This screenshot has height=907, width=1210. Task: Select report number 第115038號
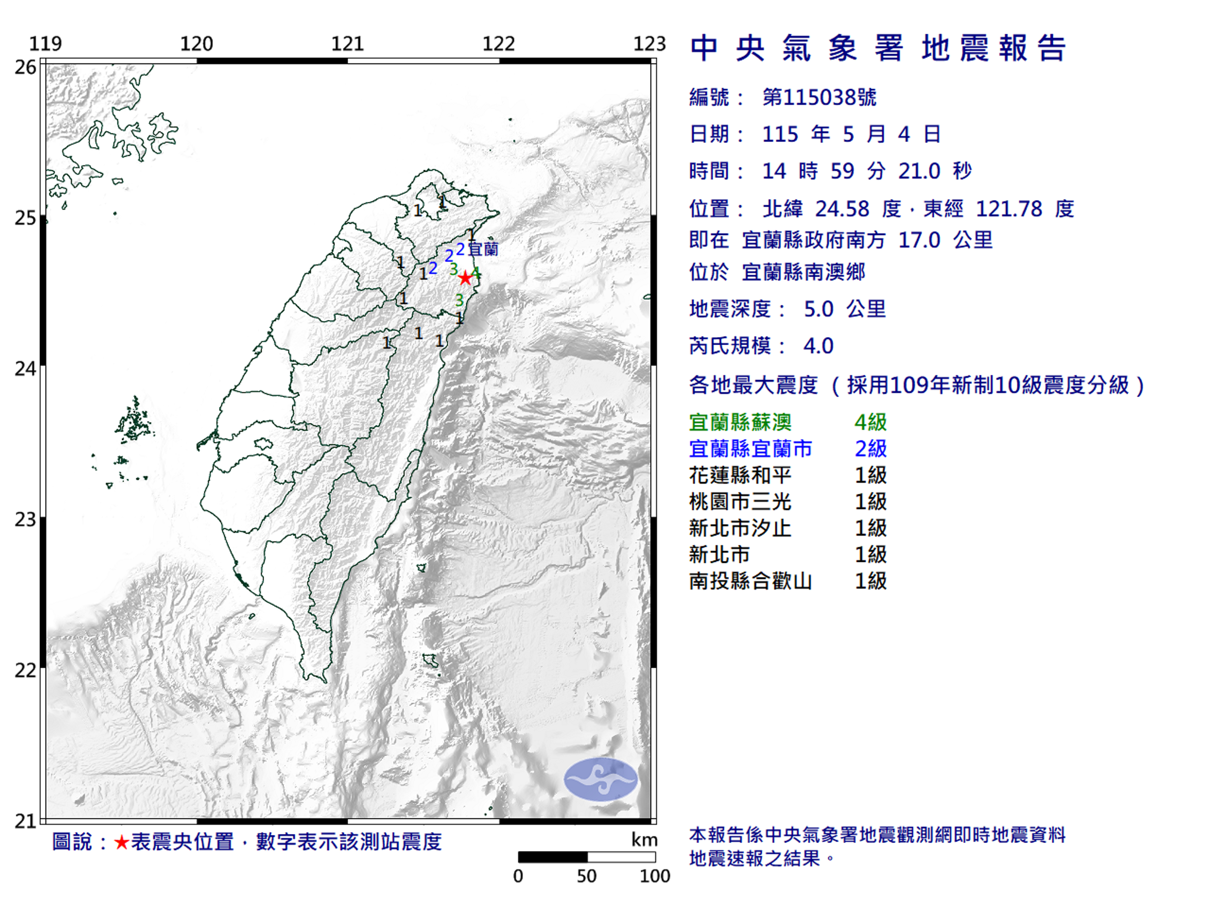pyautogui.click(x=819, y=97)
